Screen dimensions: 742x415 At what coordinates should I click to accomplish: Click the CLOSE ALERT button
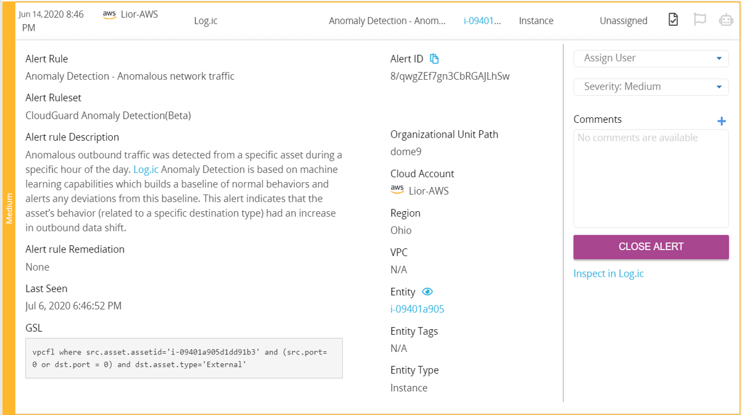651,246
